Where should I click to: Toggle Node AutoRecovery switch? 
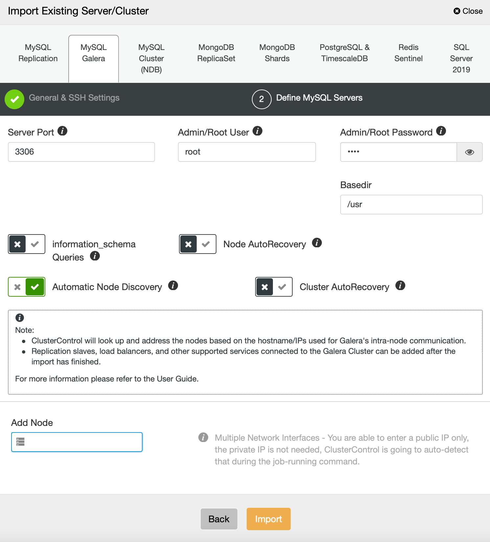click(x=198, y=244)
